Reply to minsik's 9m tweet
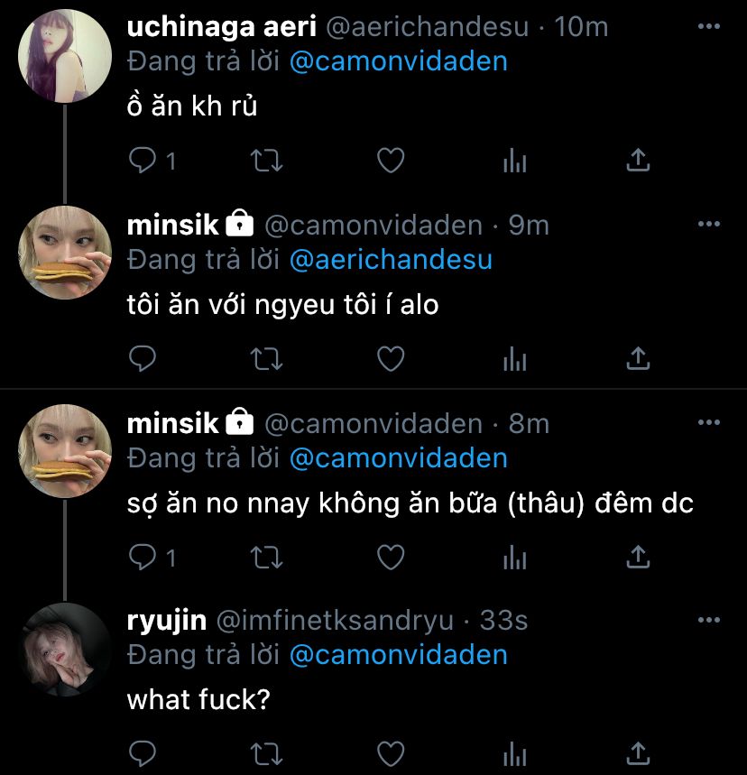This screenshot has width=747, height=775. tap(143, 359)
